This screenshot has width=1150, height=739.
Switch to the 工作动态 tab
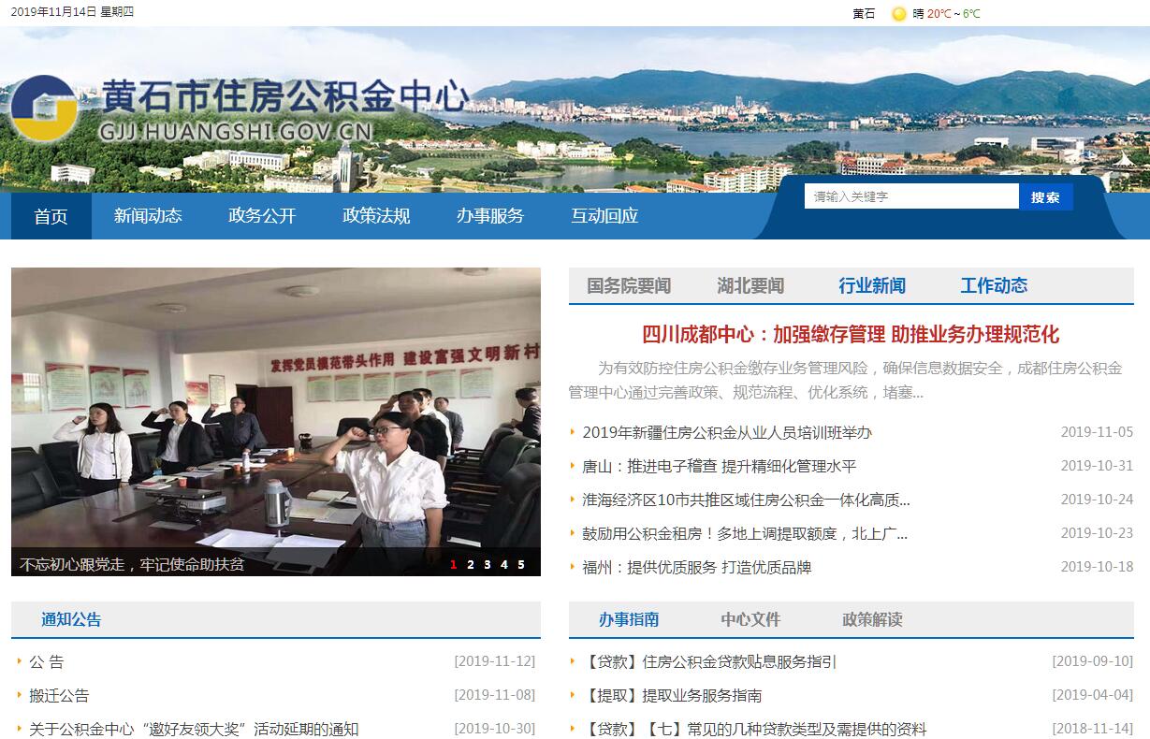(994, 286)
